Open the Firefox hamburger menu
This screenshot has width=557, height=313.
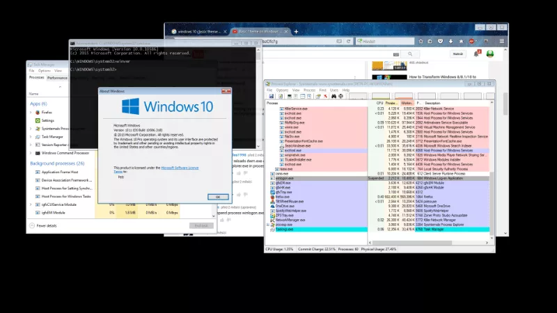[x=502, y=41]
